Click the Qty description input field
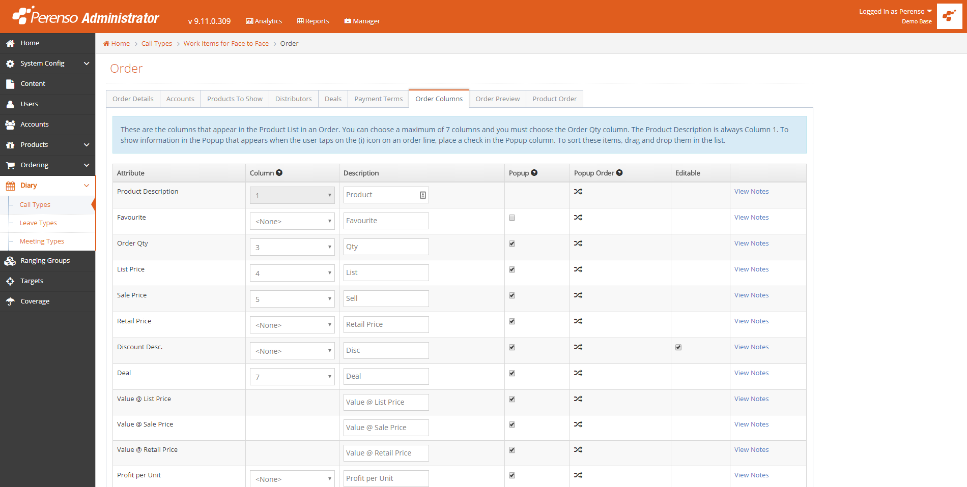This screenshot has height=487, width=967. coord(386,247)
